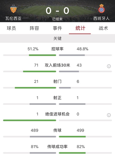Screen dimensions: 115x156
Task: Tap the green 射门 bar showing 21
Action: click(35, 88)
